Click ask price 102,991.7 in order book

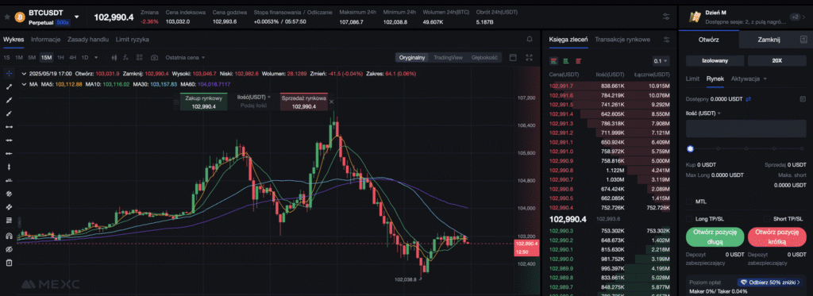tap(561, 86)
